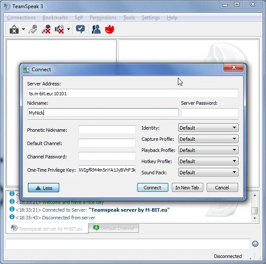
Task: Click the info icon beside Disconnected from server
Action: pyautogui.click(x=12, y=217)
